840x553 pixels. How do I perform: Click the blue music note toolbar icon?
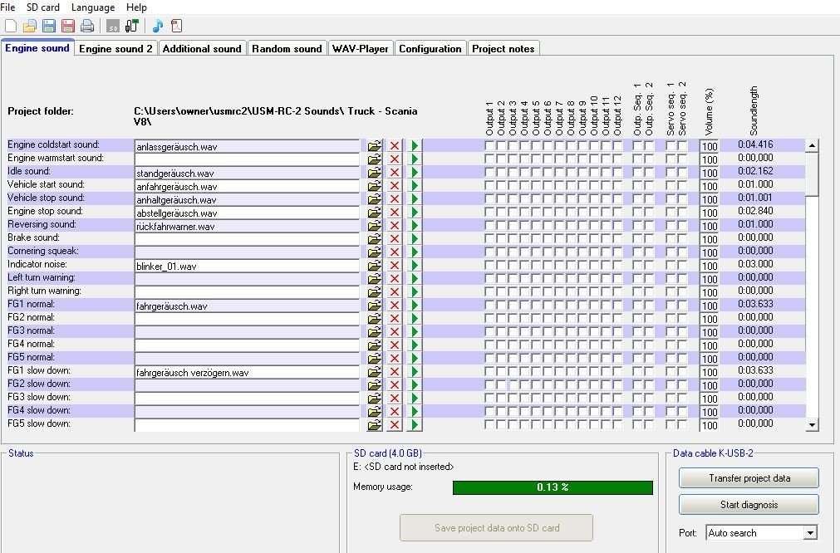pos(158,26)
